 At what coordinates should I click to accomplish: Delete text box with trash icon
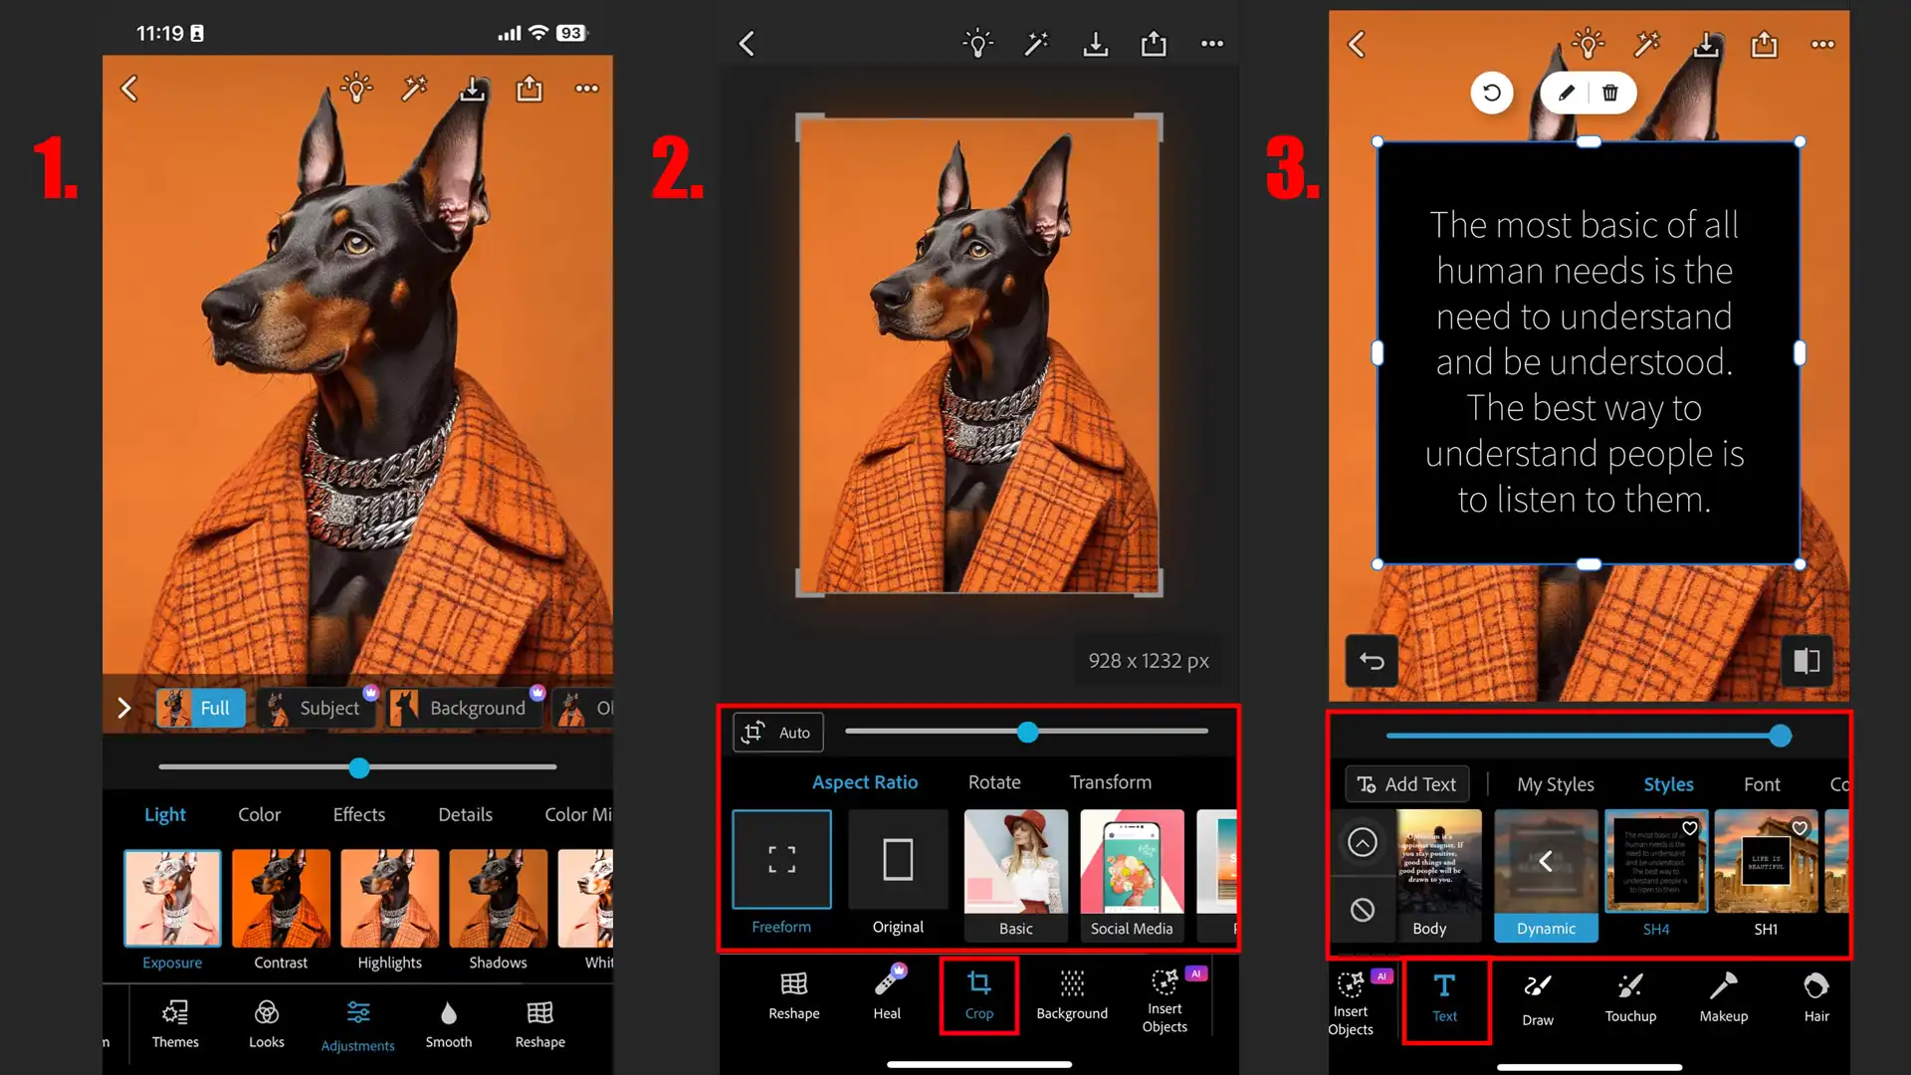(1609, 93)
